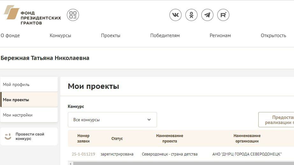Click the Номер заявки column header
The width and height of the screenshot is (294, 165).
(83, 138)
